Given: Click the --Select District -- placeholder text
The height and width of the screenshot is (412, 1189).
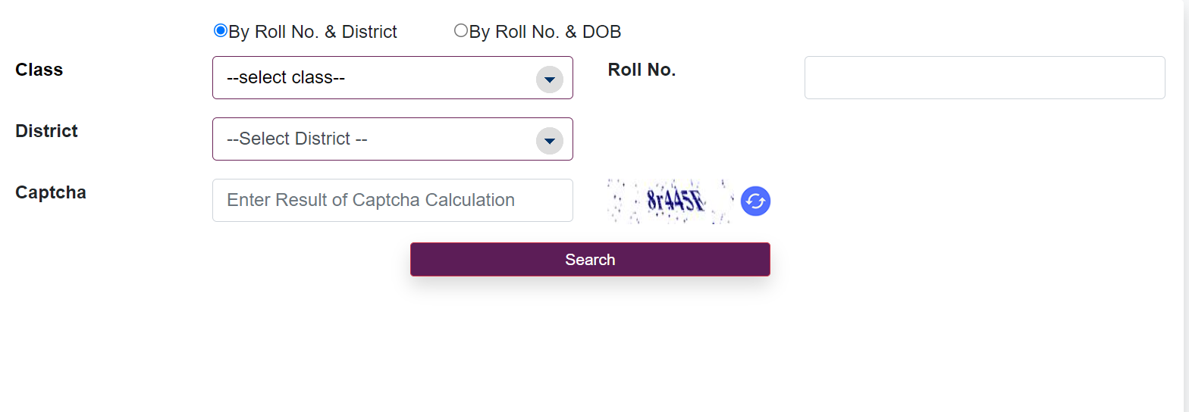Looking at the screenshot, I should pos(296,139).
